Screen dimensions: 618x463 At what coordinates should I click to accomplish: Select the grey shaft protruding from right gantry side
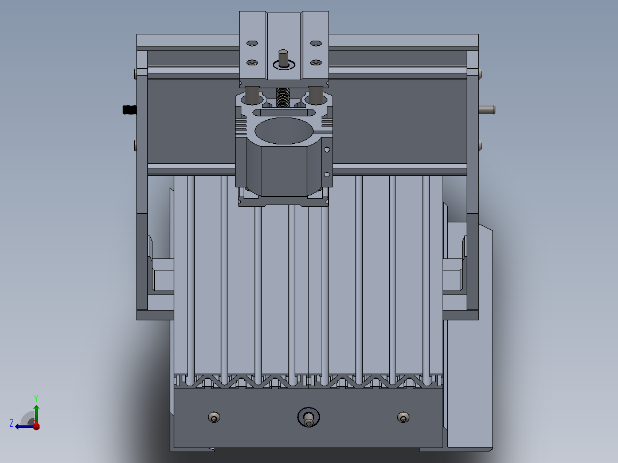487,109
